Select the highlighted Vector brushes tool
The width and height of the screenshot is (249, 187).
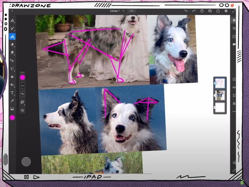(12, 36)
